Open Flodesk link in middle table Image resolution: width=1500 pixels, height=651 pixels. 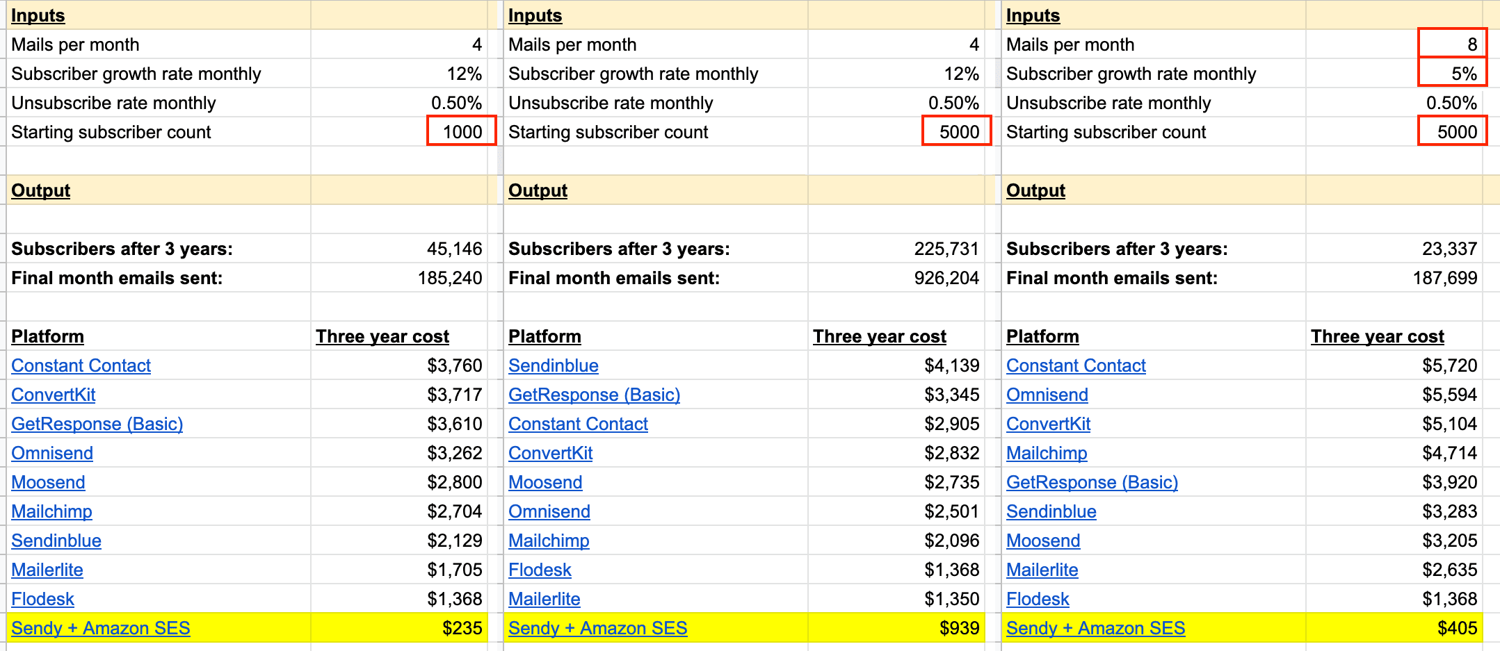click(x=540, y=570)
